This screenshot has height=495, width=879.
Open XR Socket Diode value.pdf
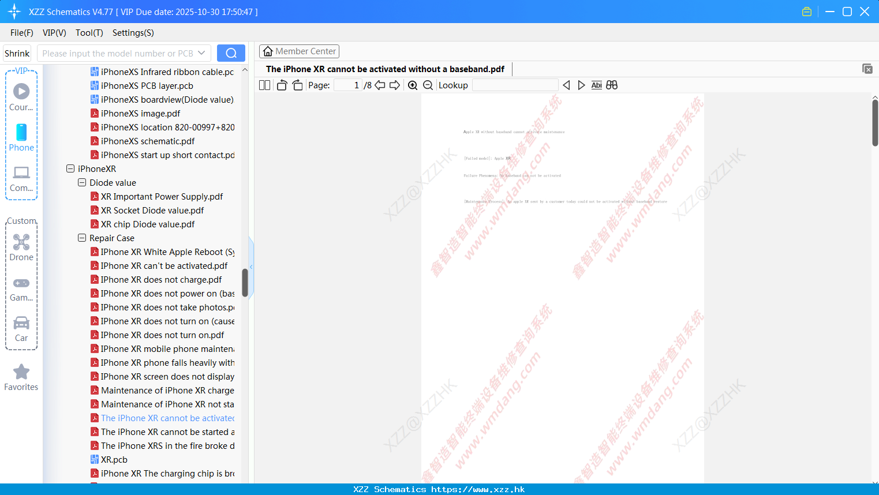point(152,210)
